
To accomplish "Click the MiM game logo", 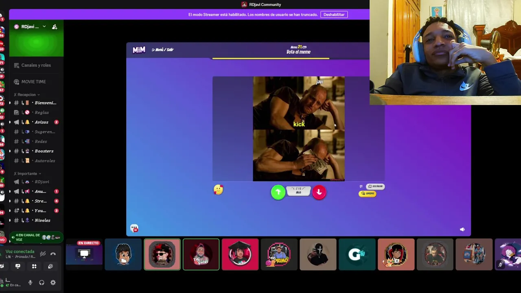I will [x=139, y=50].
